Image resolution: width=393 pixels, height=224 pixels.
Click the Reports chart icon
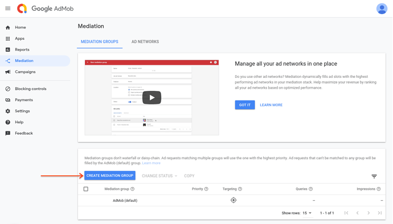[8, 49]
